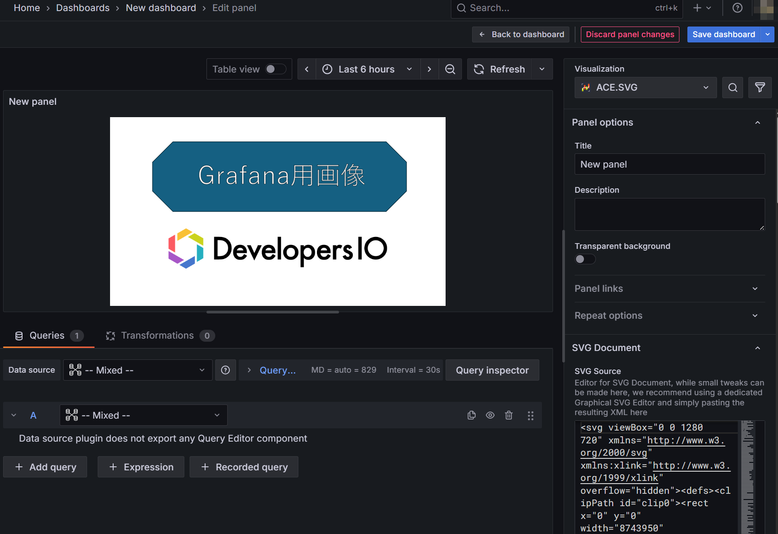Click the filter funnel icon beside visualization
This screenshot has height=534, width=778.
[x=760, y=88]
